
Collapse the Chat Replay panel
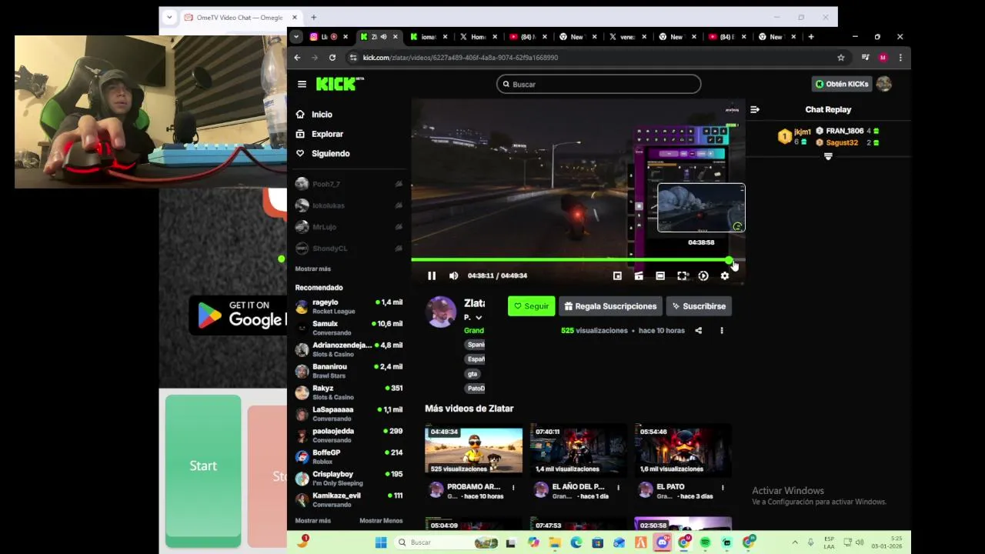pos(755,109)
